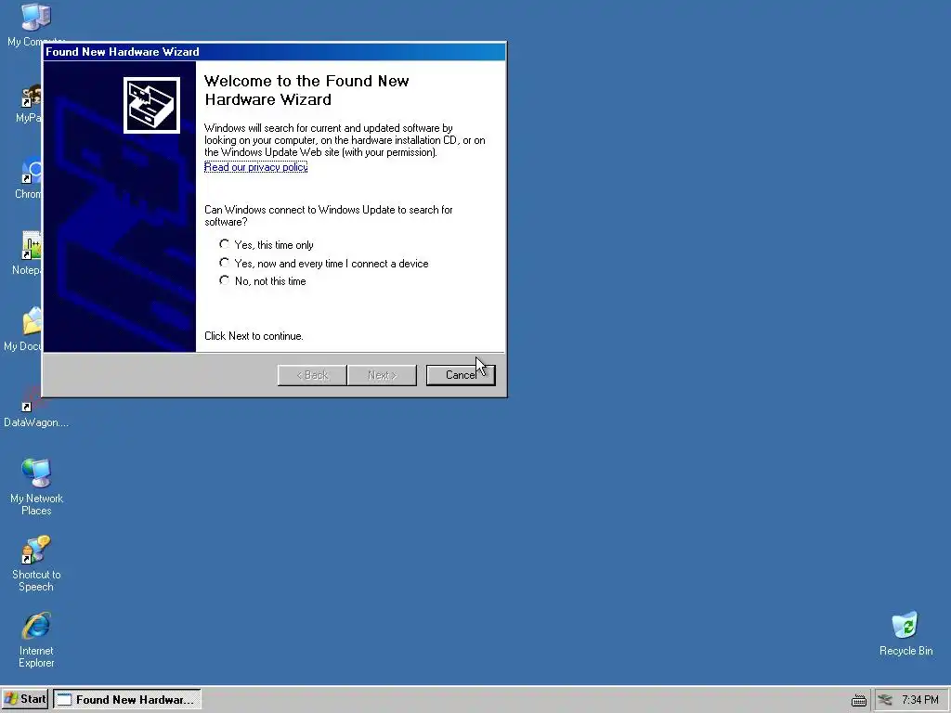
Task: Click the network device tray icon
Action: point(885,700)
